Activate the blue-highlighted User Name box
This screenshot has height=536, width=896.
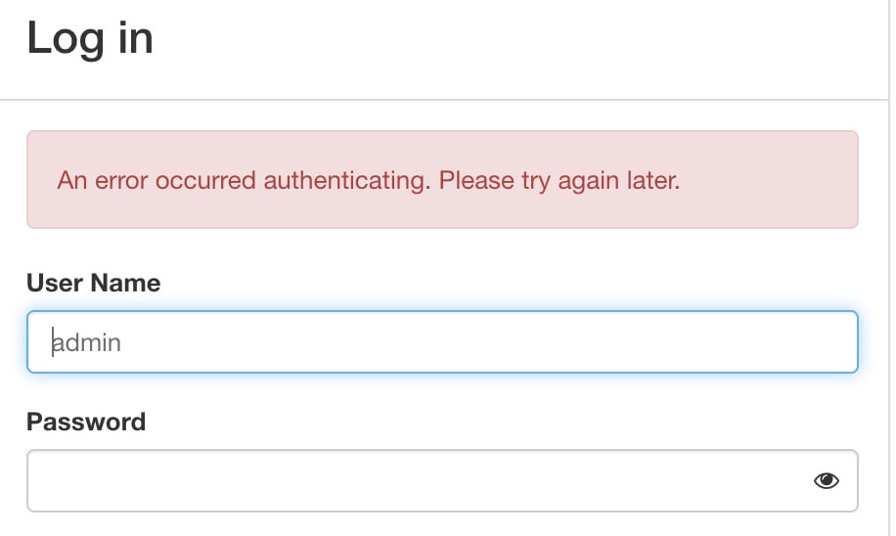pyautogui.click(x=442, y=342)
